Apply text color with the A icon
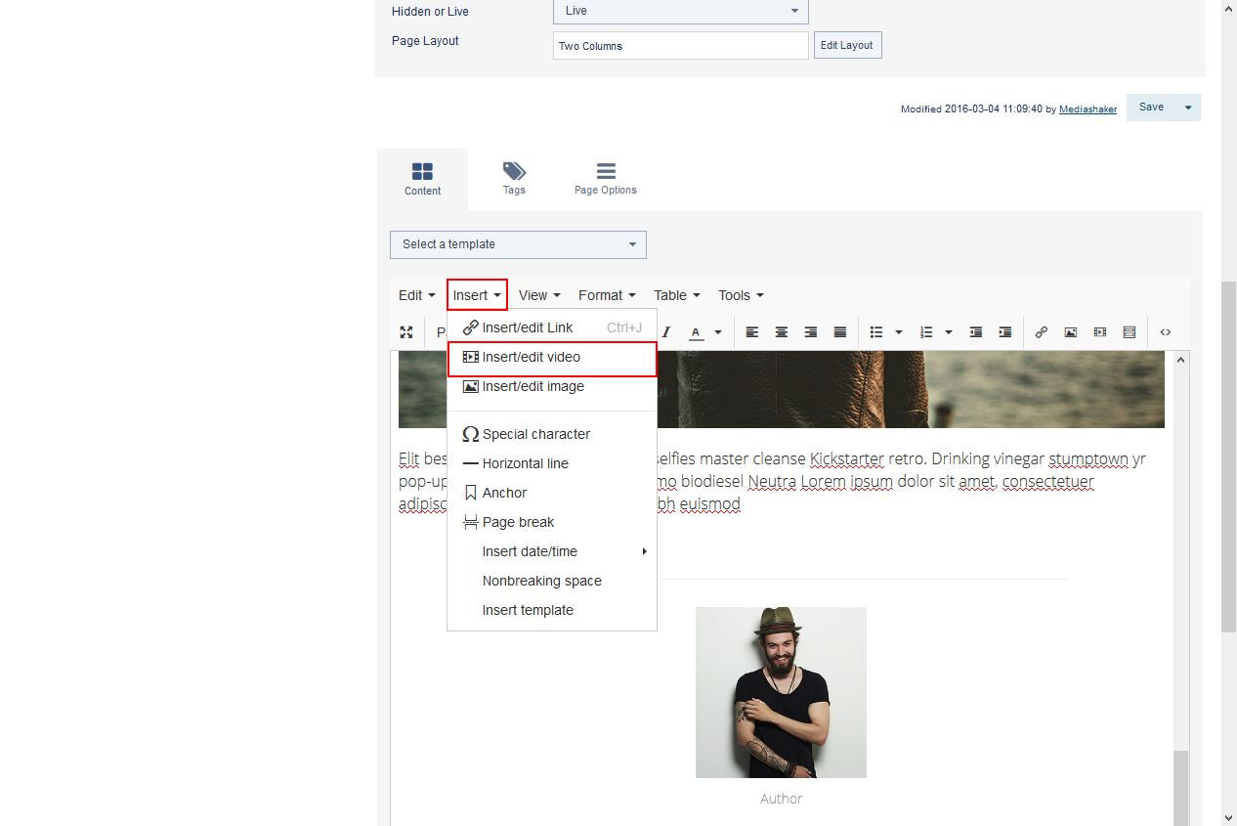1237x826 pixels. pyautogui.click(x=696, y=332)
